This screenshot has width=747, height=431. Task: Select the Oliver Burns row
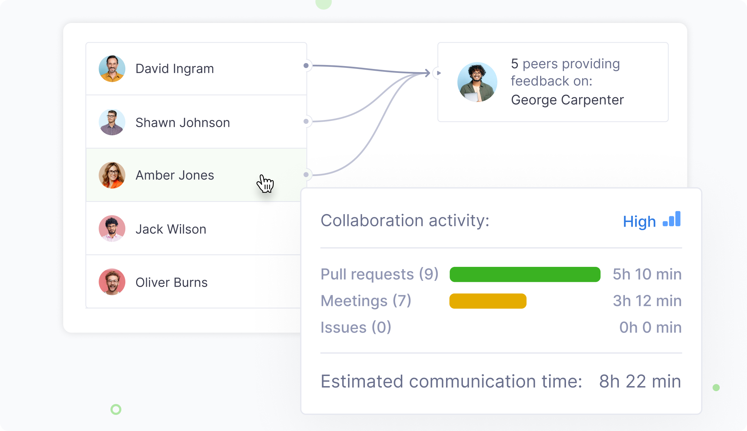194,282
